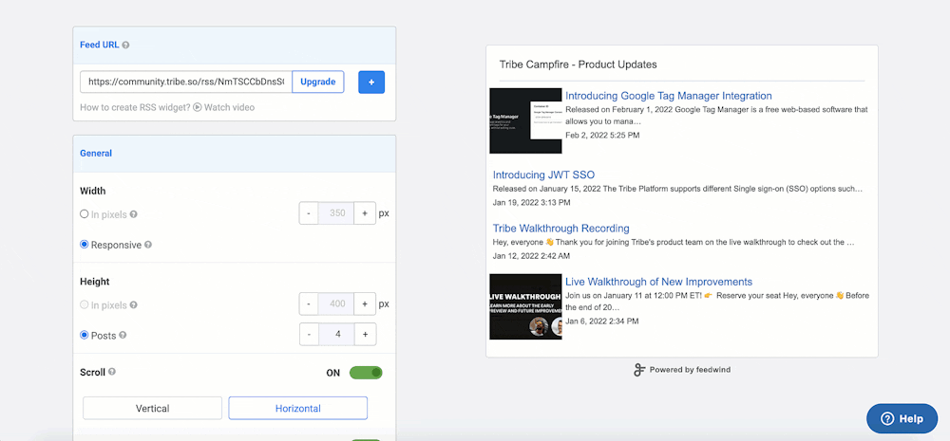Choose Vertical scroll direction

[x=153, y=409]
